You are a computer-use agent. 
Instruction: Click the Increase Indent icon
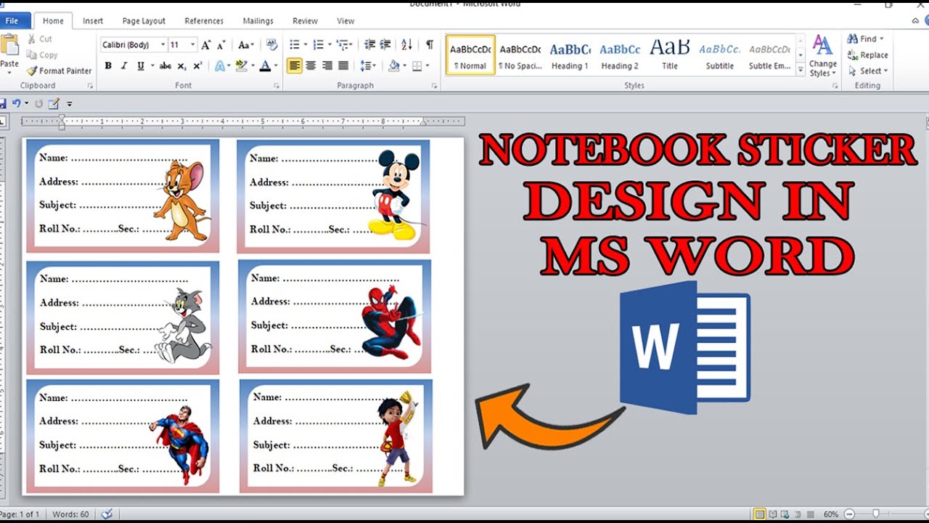tap(385, 45)
